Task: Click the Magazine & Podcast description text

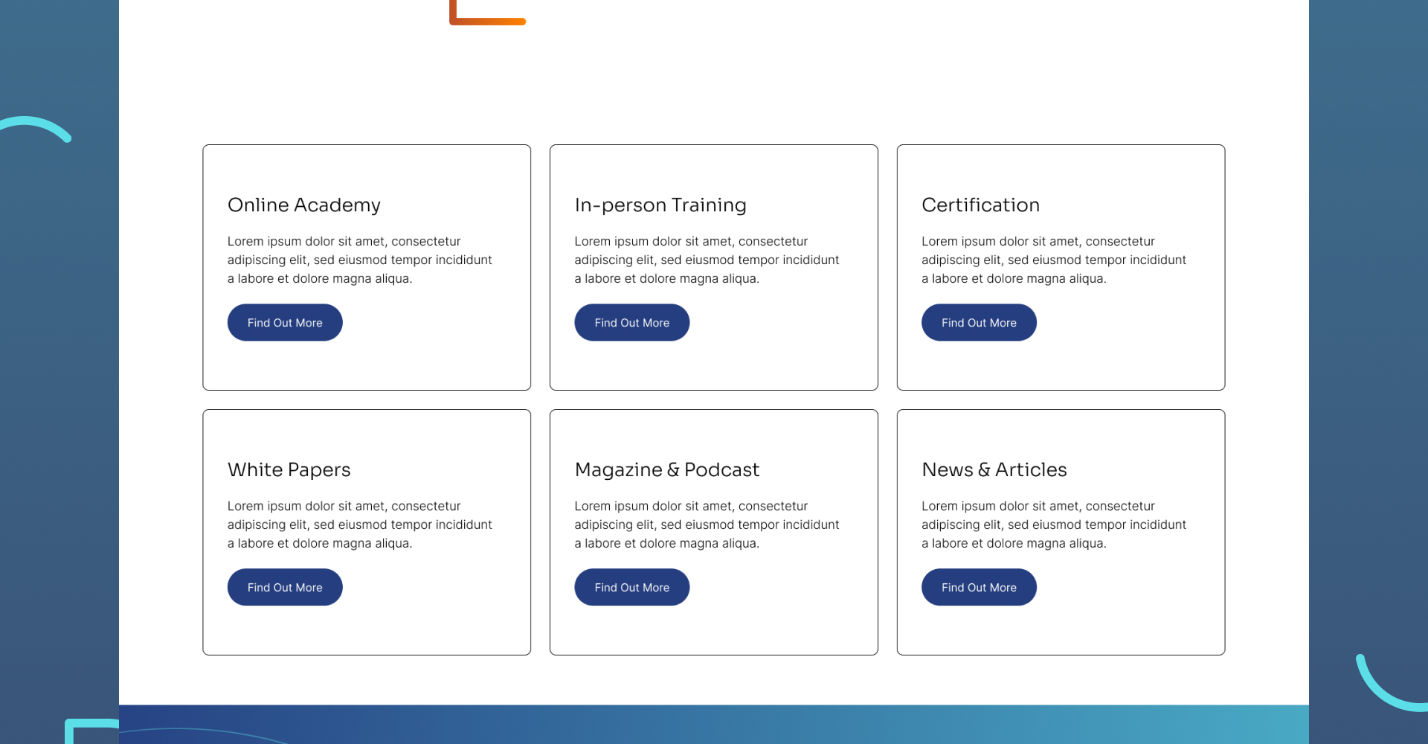Action: click(x=706, y=525)
